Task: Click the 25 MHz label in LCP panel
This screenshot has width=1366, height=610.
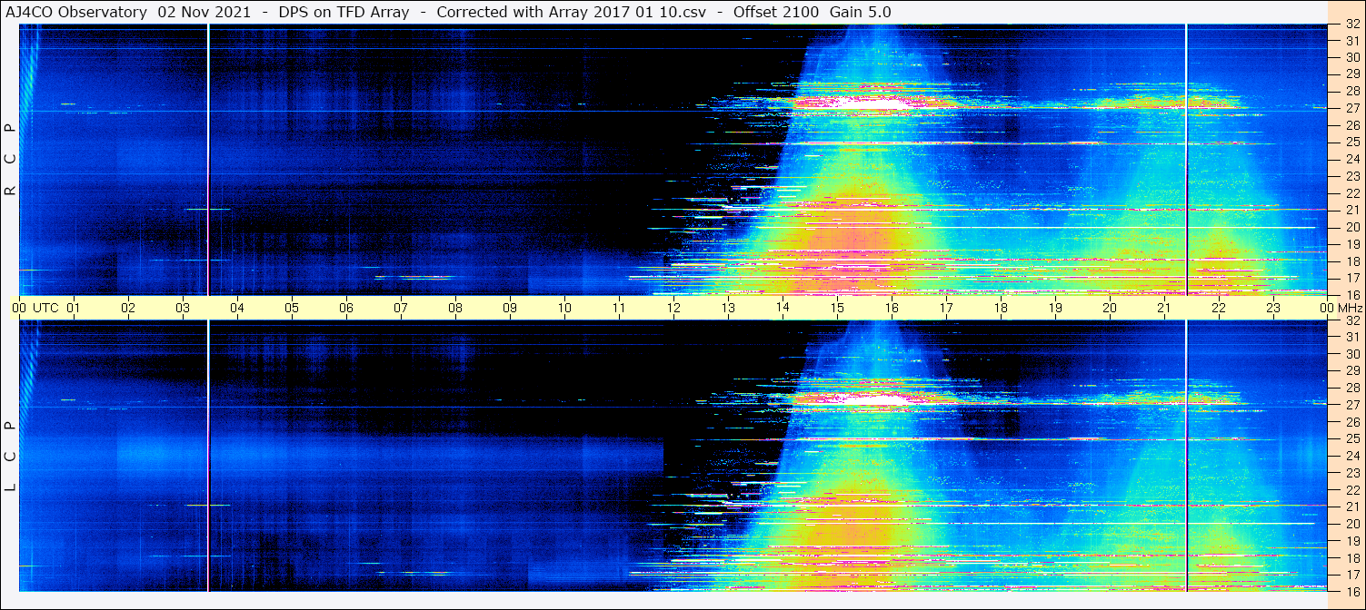Action: click(1351, 439)
